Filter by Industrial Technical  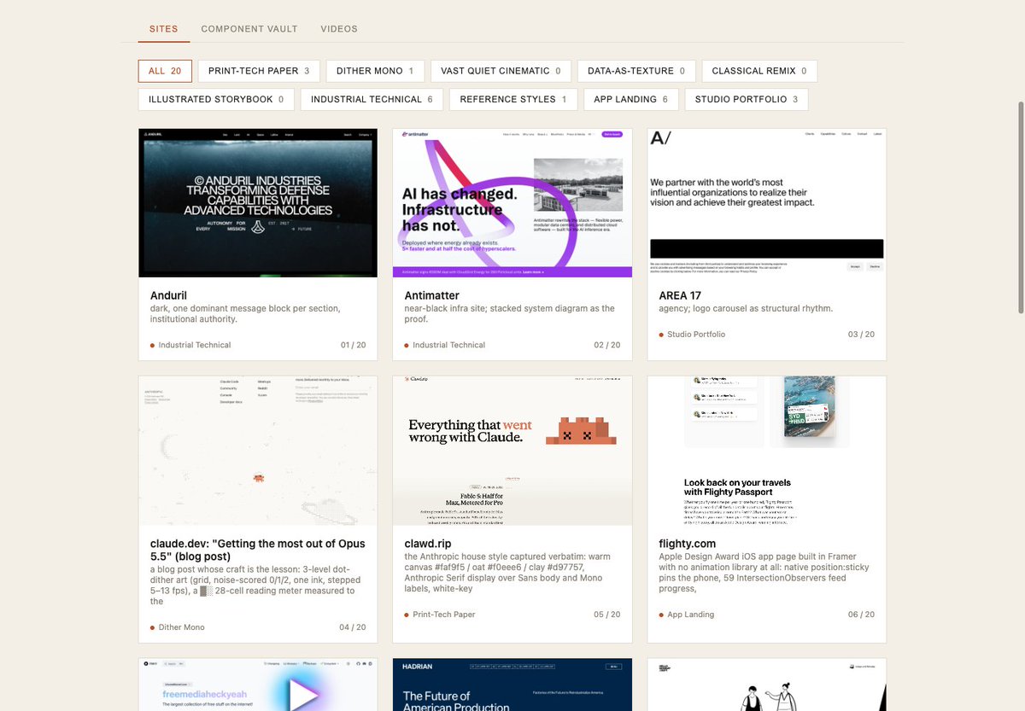372,99
